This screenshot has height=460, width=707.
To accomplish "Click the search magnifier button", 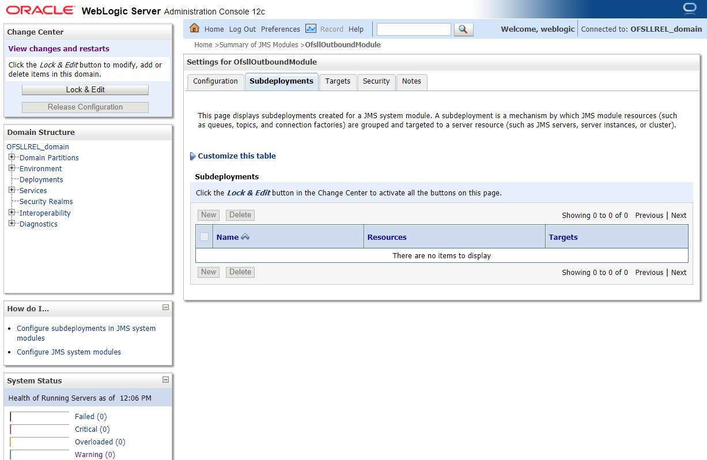I will [463, 29].
